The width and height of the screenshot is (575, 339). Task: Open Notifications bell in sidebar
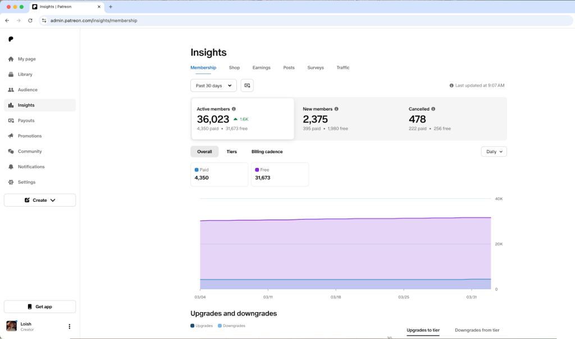(x=11, y=167)
